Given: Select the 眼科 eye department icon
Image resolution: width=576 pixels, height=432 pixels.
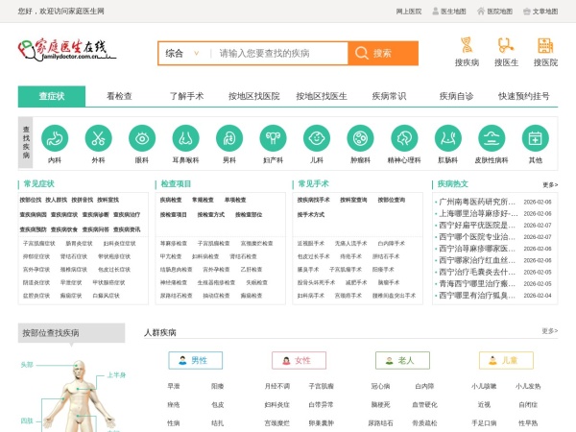Looking at the screenshot, I should (x=142, y=137).
